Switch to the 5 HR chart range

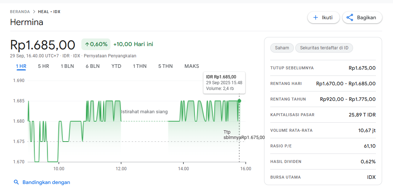point(44,66)
